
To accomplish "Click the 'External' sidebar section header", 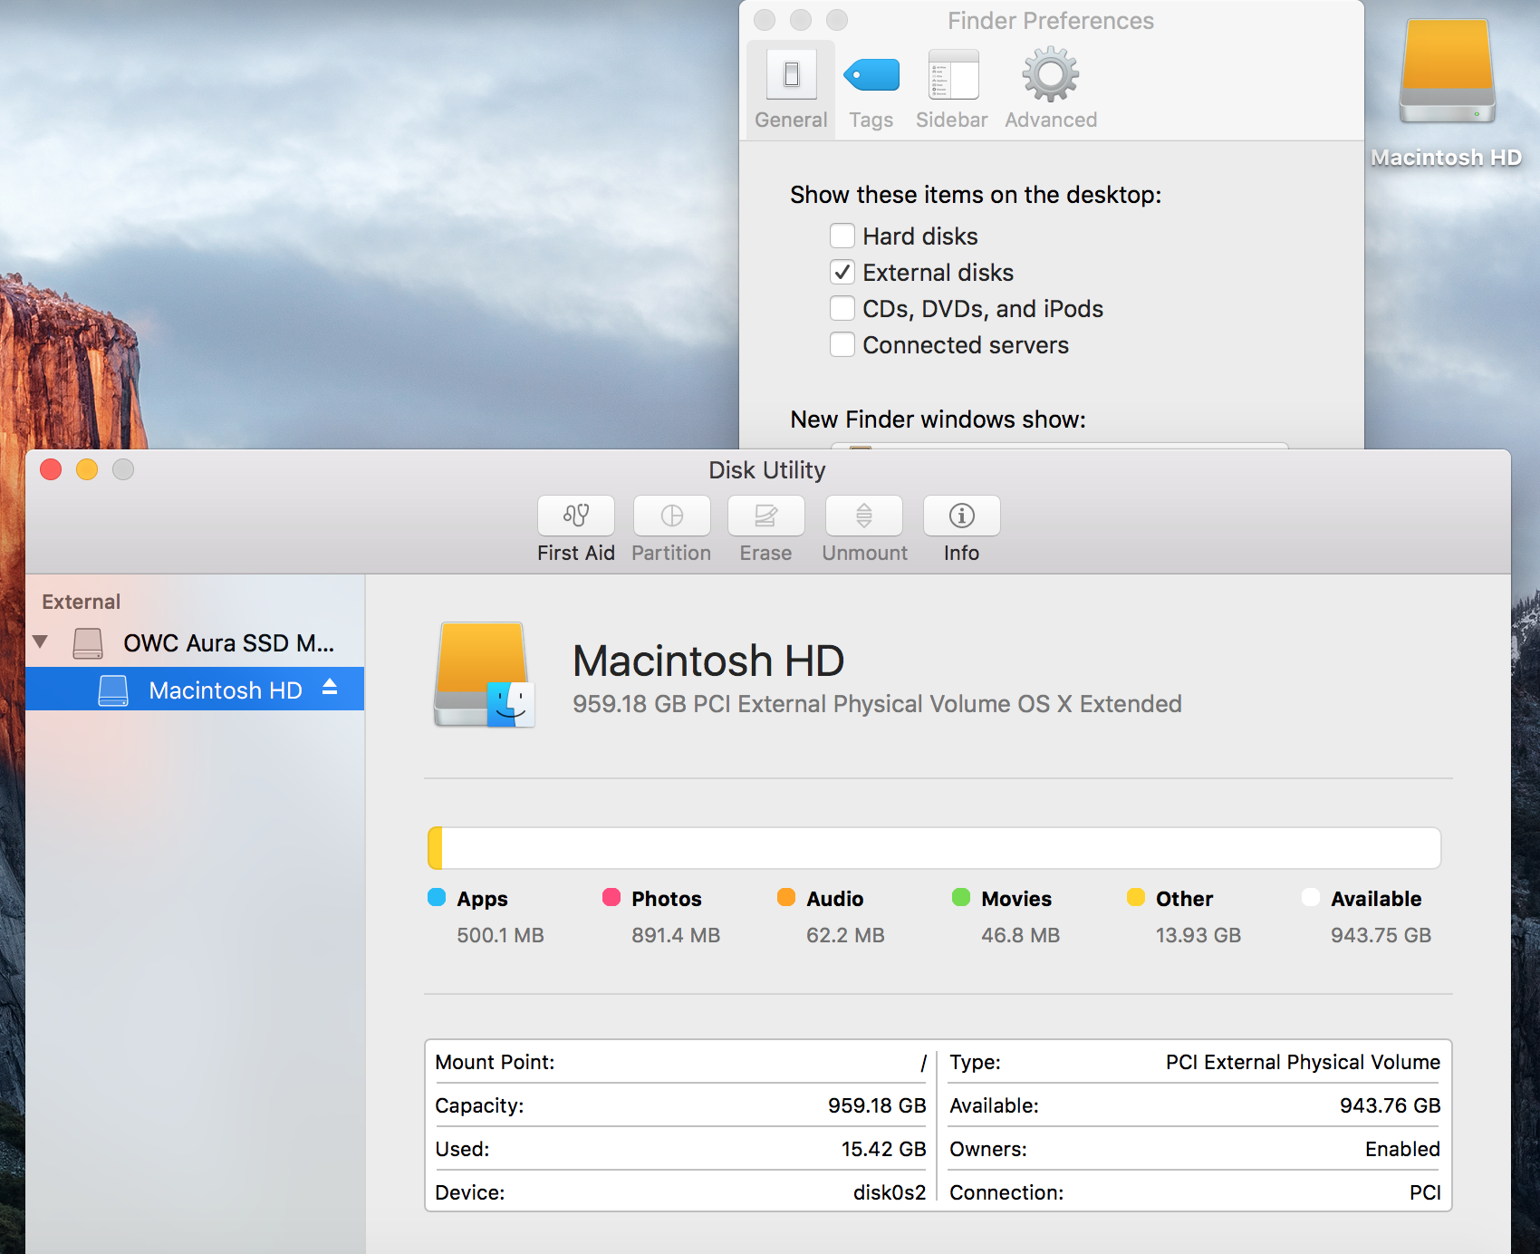I will tap(81, 602).
